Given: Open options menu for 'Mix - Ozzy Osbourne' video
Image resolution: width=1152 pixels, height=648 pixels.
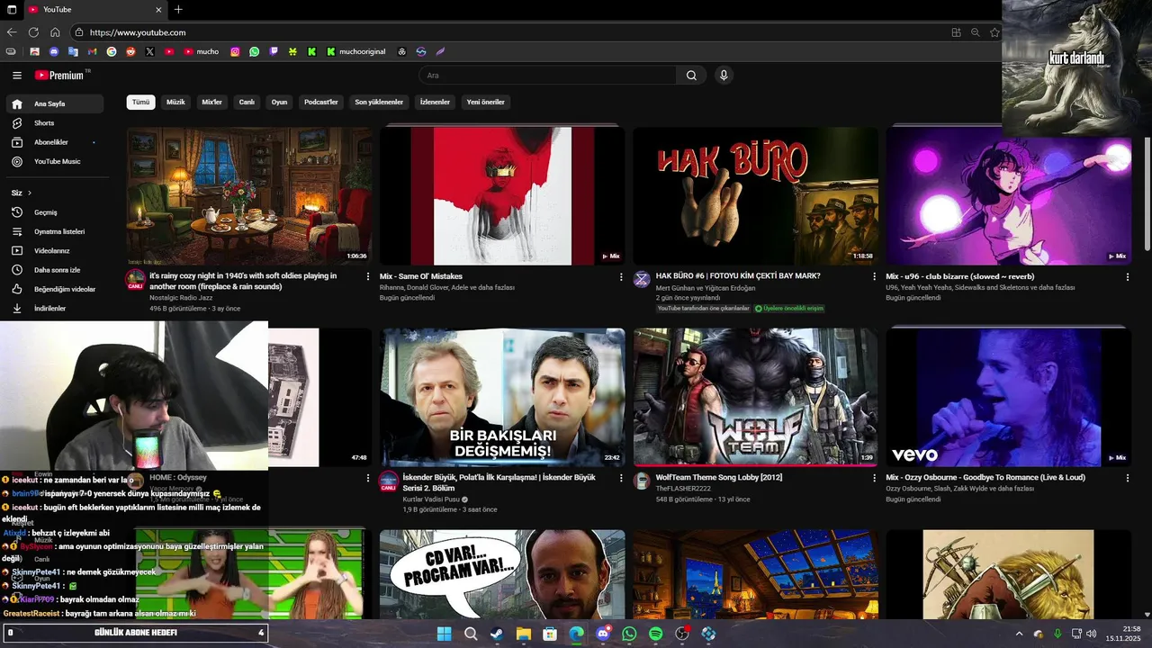Looking at the screenshot, I should click(1128, 478).
